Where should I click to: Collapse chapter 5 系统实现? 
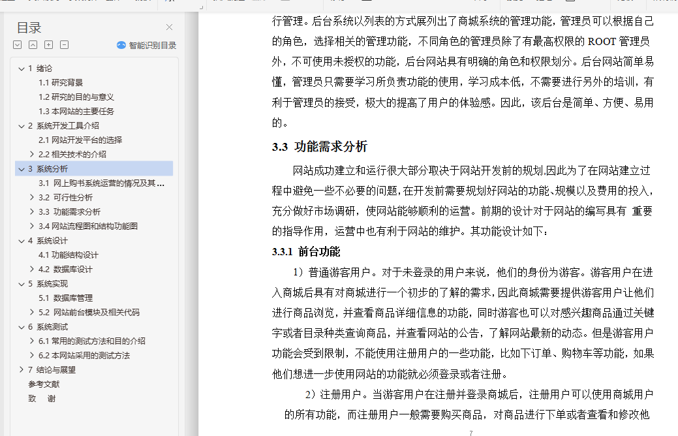(x=21, y=284)
